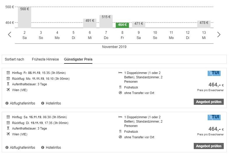Click the next dates right arrow
Viewport: 229px width, 154px height.
tap(219, 35)
